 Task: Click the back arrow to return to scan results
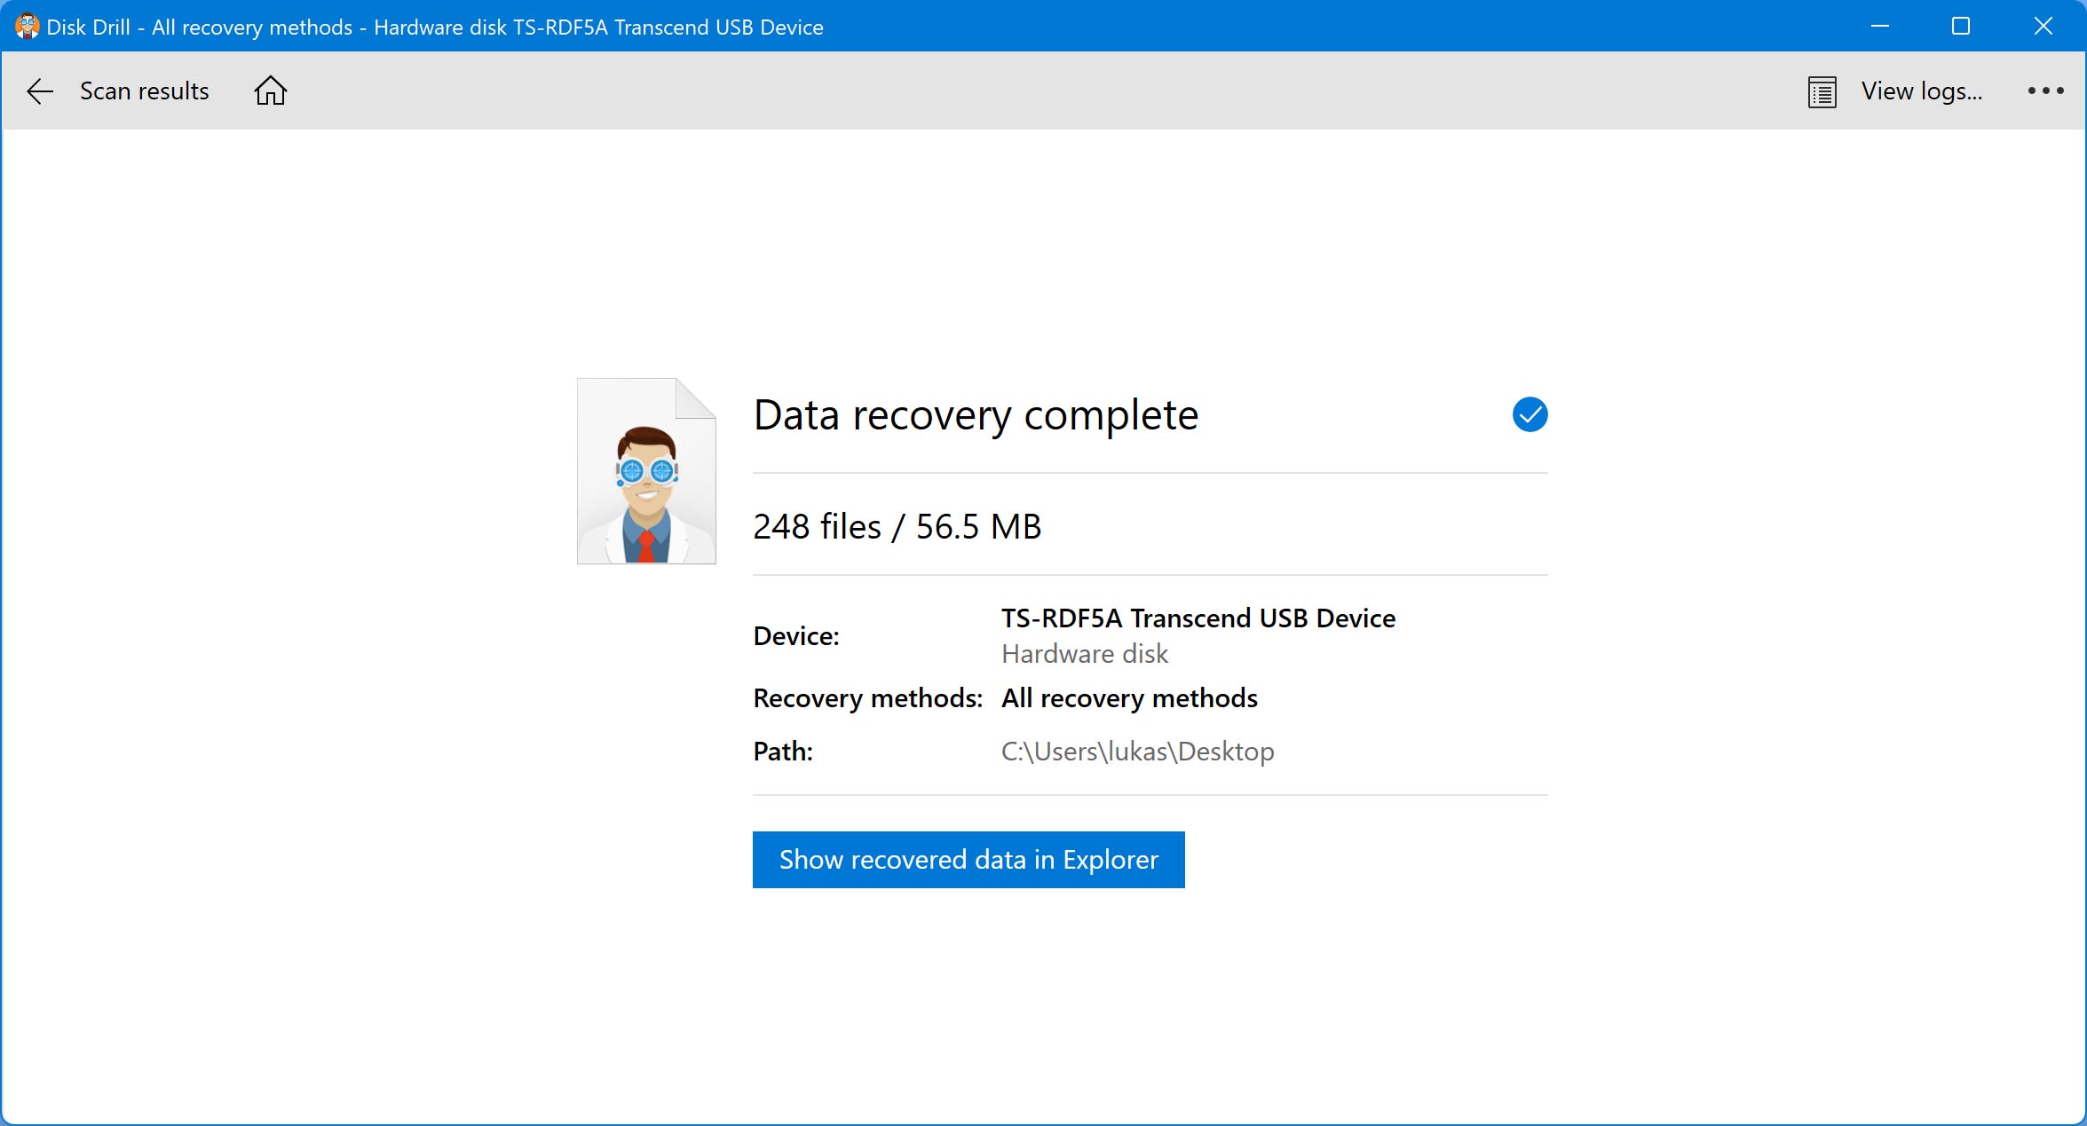[x=39, y=91]
